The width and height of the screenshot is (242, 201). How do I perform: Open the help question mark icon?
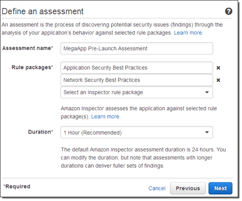pos(228,11)
